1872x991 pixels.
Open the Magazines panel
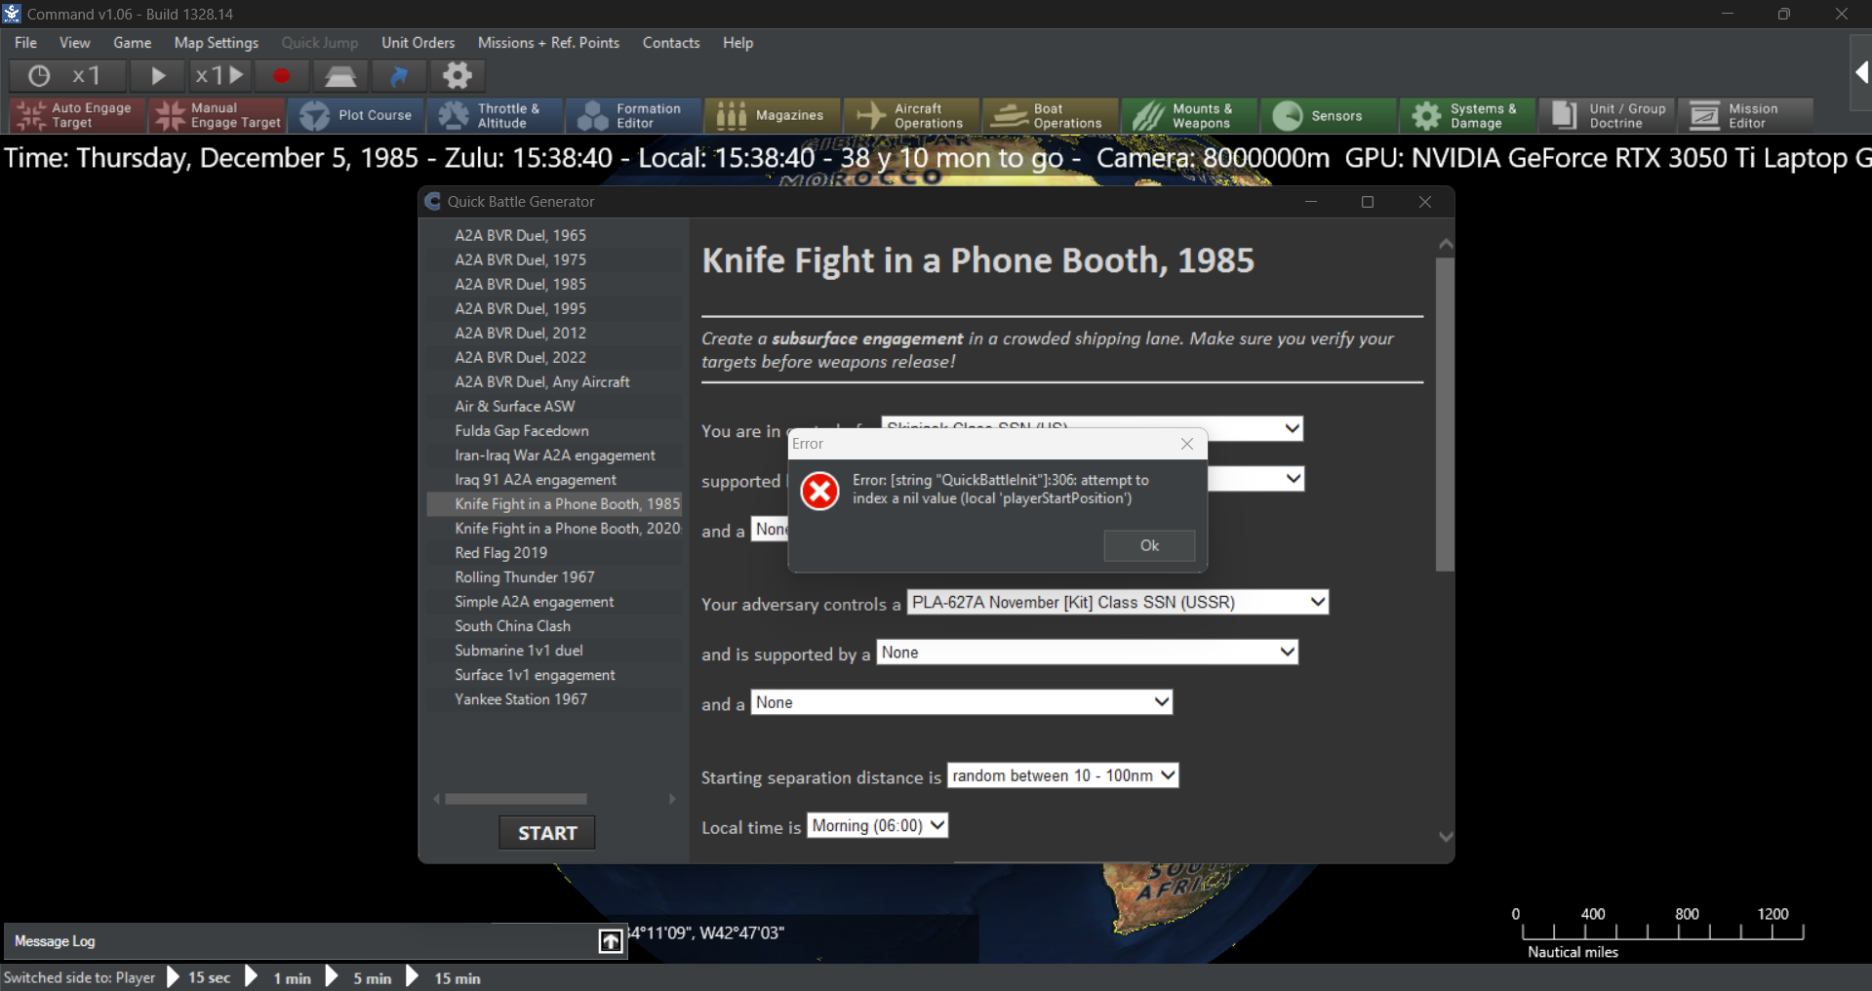[774, 115]
